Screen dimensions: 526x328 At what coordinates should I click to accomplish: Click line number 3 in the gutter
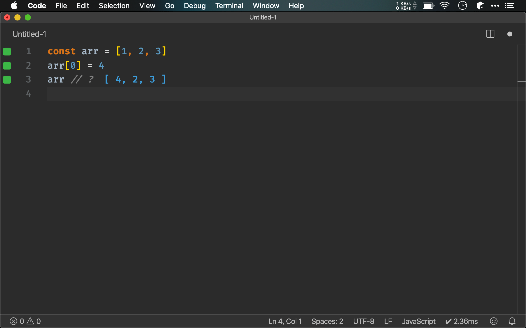[29, 79]
